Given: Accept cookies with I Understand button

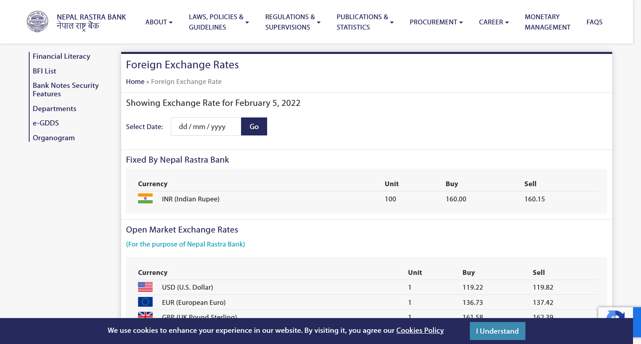Looking at the screenshot, I should pos(497,331).
